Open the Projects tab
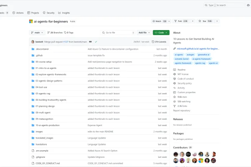 pyautogui.click(x=33, y=13)
